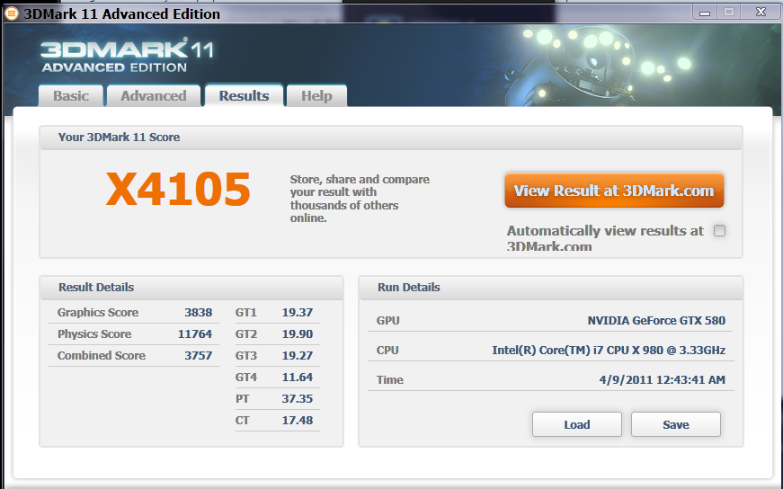Image resolution: width=783 pixels, height=489 pixels.
Task: Maximize the 3DMark 11 window
Action: click(x=729, y=13)
